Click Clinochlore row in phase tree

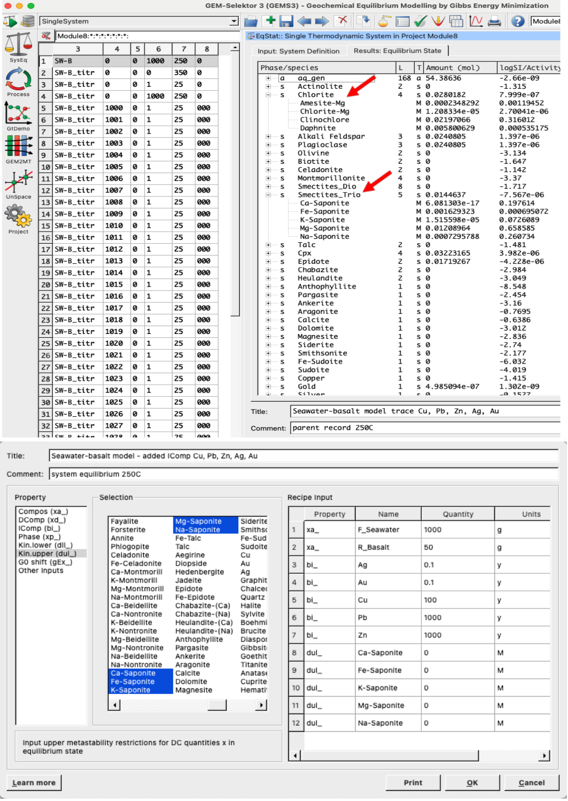(x=324, y=120)
